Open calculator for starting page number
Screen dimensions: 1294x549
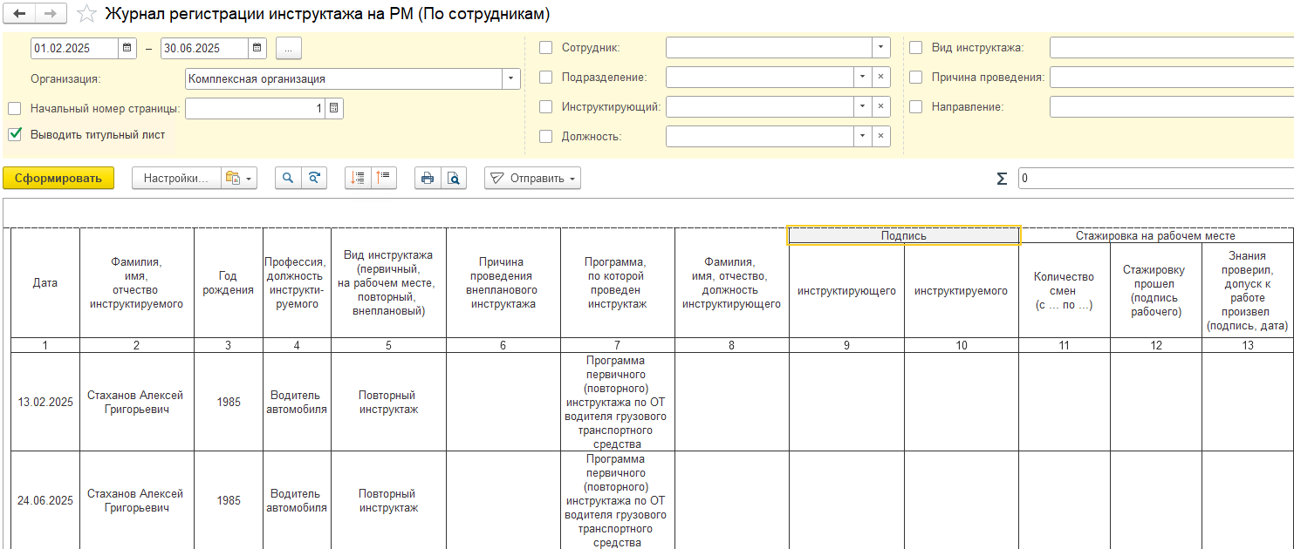tap(334, 109)
